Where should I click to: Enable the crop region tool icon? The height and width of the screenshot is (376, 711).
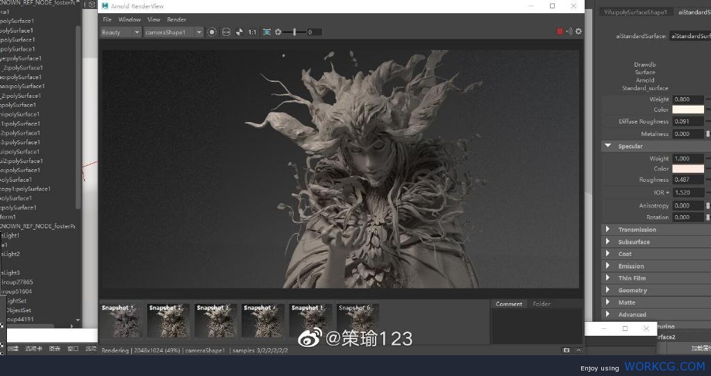[x=267, y=32]
